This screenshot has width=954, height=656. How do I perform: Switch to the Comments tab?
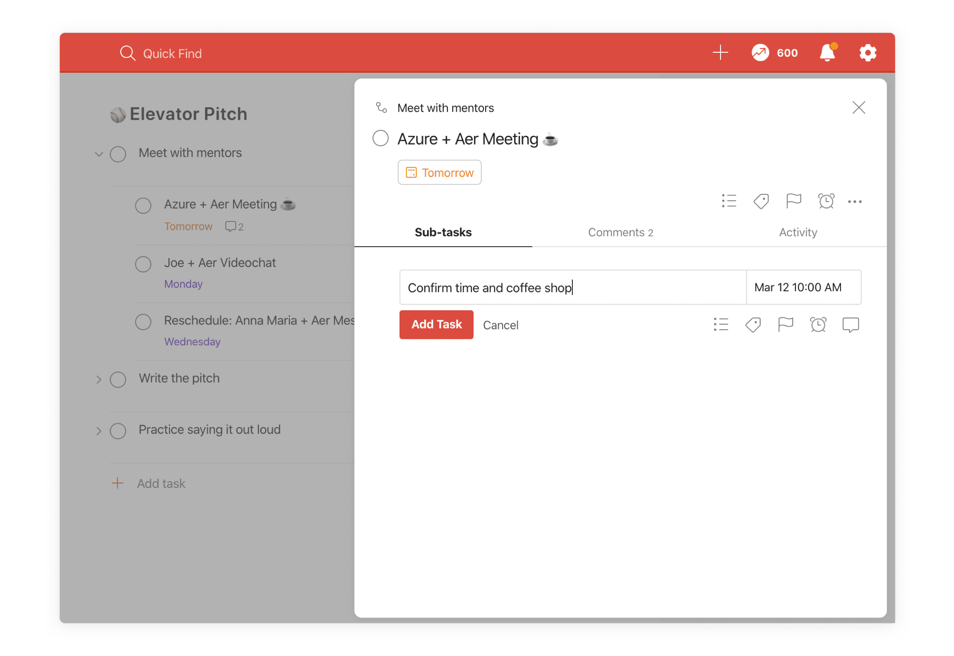tap(620, 232)
